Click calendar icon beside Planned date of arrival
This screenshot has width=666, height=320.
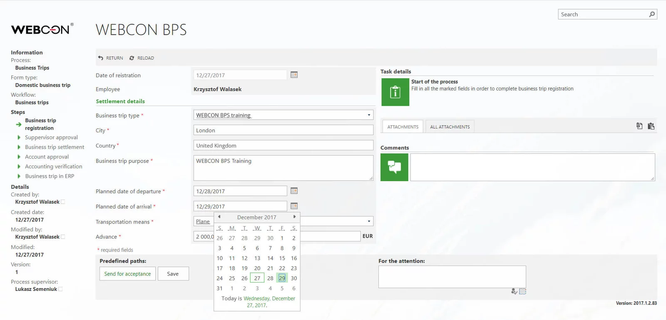click(294, 206)
